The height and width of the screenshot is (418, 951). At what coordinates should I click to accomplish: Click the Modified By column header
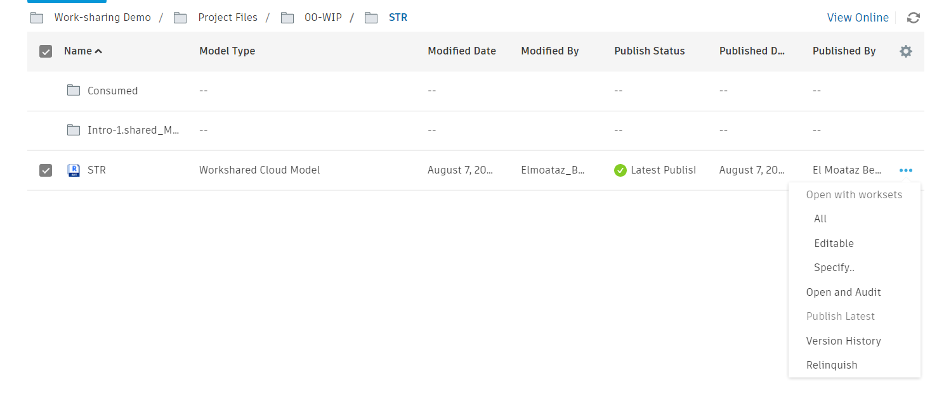tap(550, 51)
